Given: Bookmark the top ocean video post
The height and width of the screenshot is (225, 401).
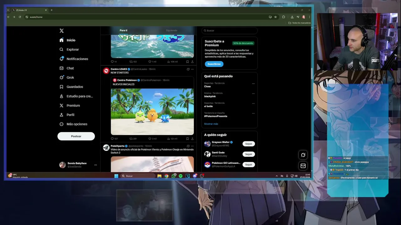Looking at the screenshot, I should pos(187,62).
